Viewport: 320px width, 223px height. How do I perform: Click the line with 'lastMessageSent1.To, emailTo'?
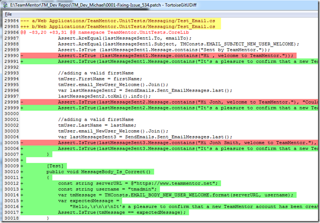coord(125,38)
